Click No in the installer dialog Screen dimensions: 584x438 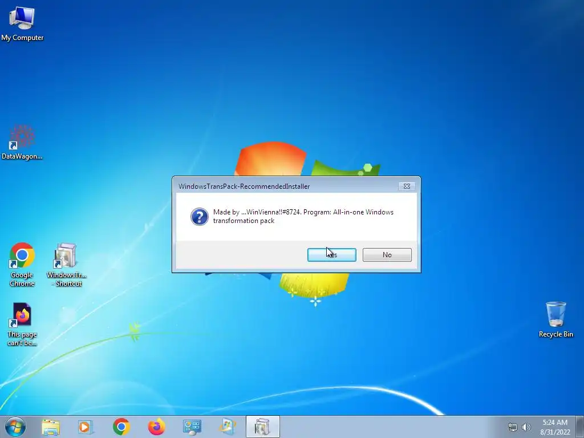[x=387, y=255]
